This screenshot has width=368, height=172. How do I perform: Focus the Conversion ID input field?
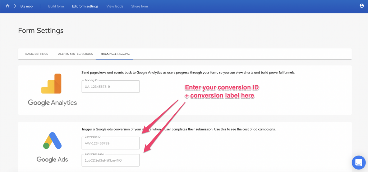coord(111,143)
